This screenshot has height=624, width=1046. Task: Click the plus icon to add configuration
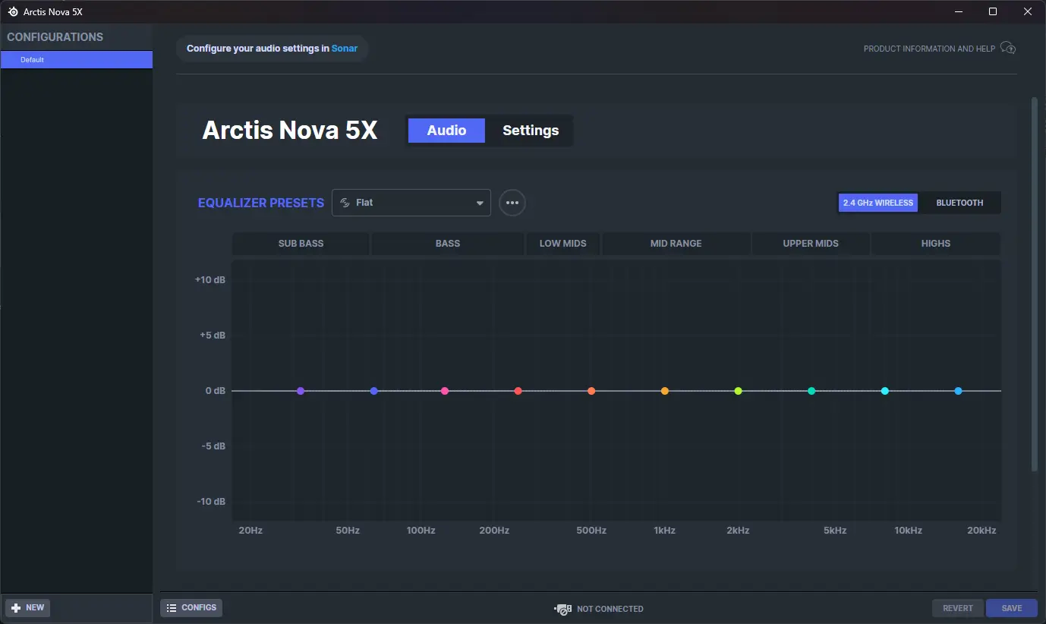[16, 608]
